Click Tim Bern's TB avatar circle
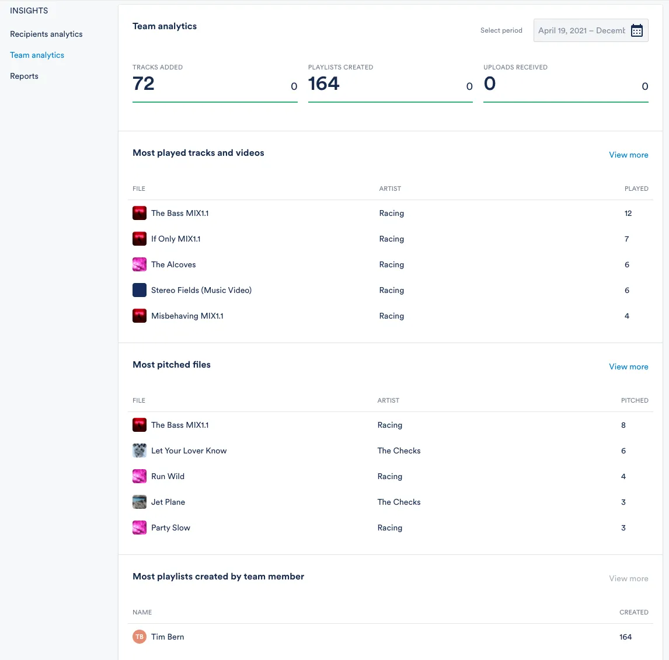This screenshot has height=660, width=669. click(x=139, y=637)
